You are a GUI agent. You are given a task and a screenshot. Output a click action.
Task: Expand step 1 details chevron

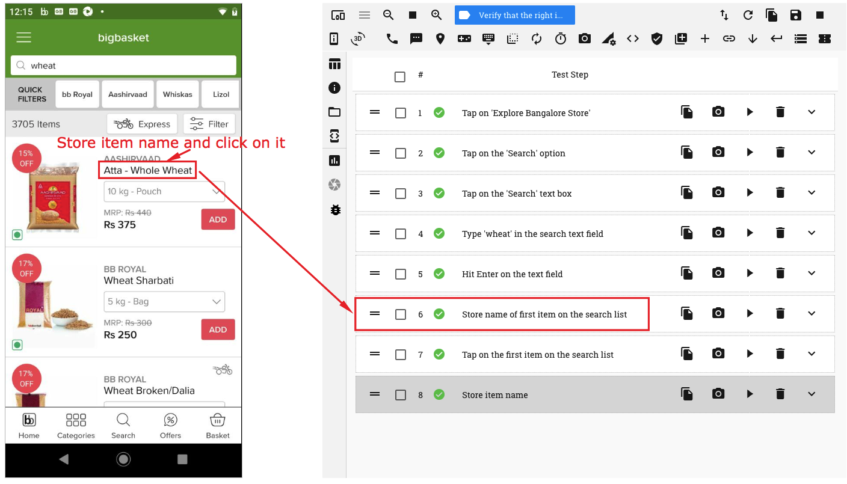pos(812,112)
